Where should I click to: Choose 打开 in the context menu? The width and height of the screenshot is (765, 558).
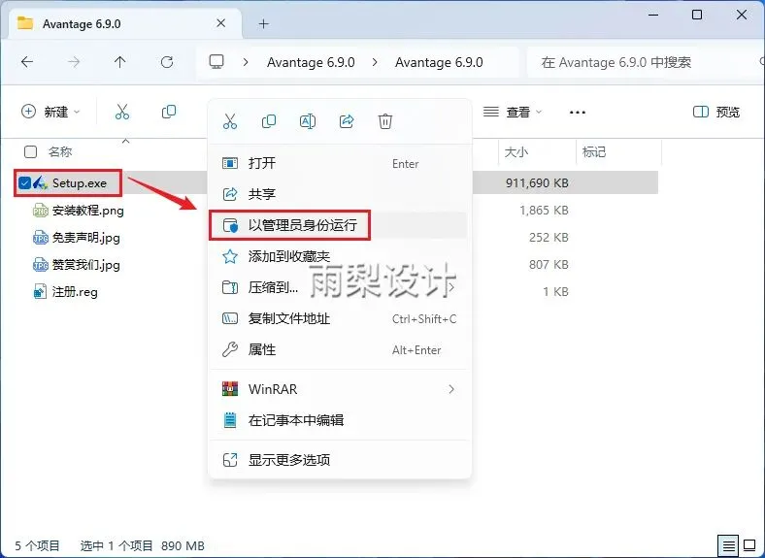pos(339,163)
